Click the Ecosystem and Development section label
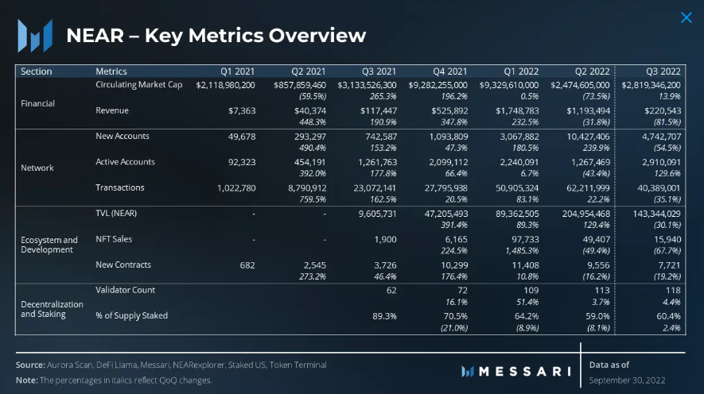The height and width of the screenshot is (394, 704). point(49,245)
